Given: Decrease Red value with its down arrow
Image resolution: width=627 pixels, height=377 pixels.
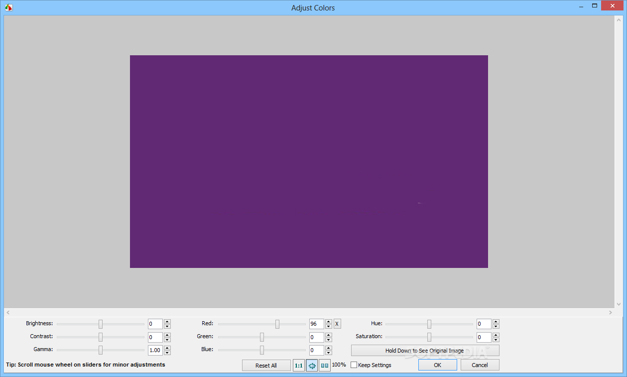Looking at the screenshot, I should click(x=329, y=327).
